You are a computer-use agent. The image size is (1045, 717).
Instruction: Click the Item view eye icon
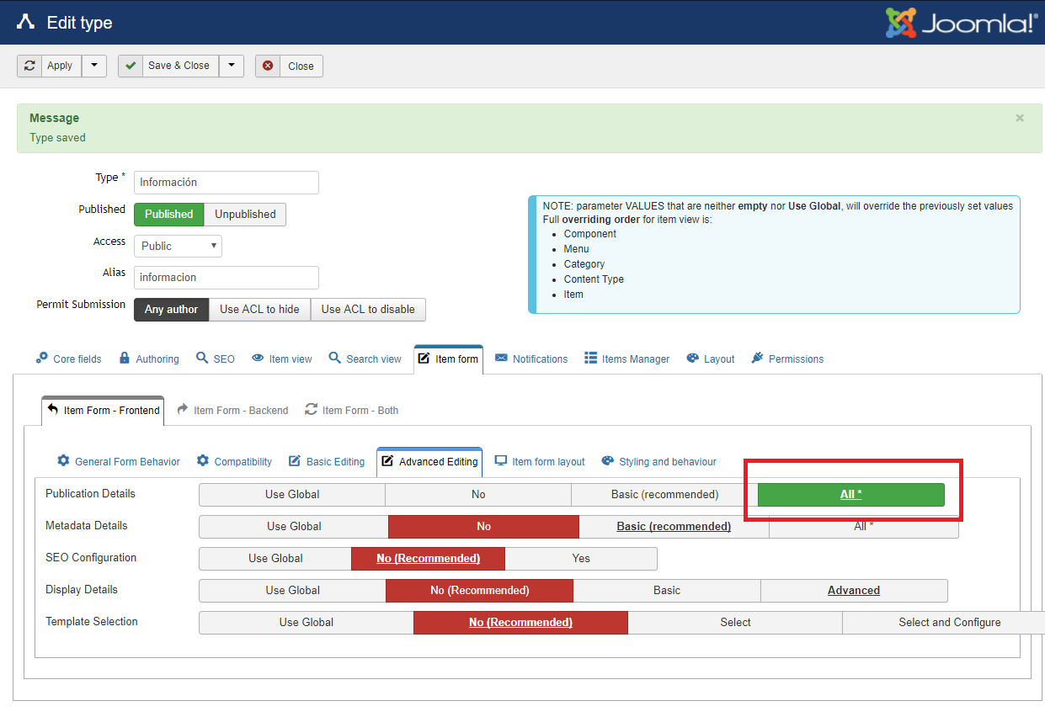258,358
